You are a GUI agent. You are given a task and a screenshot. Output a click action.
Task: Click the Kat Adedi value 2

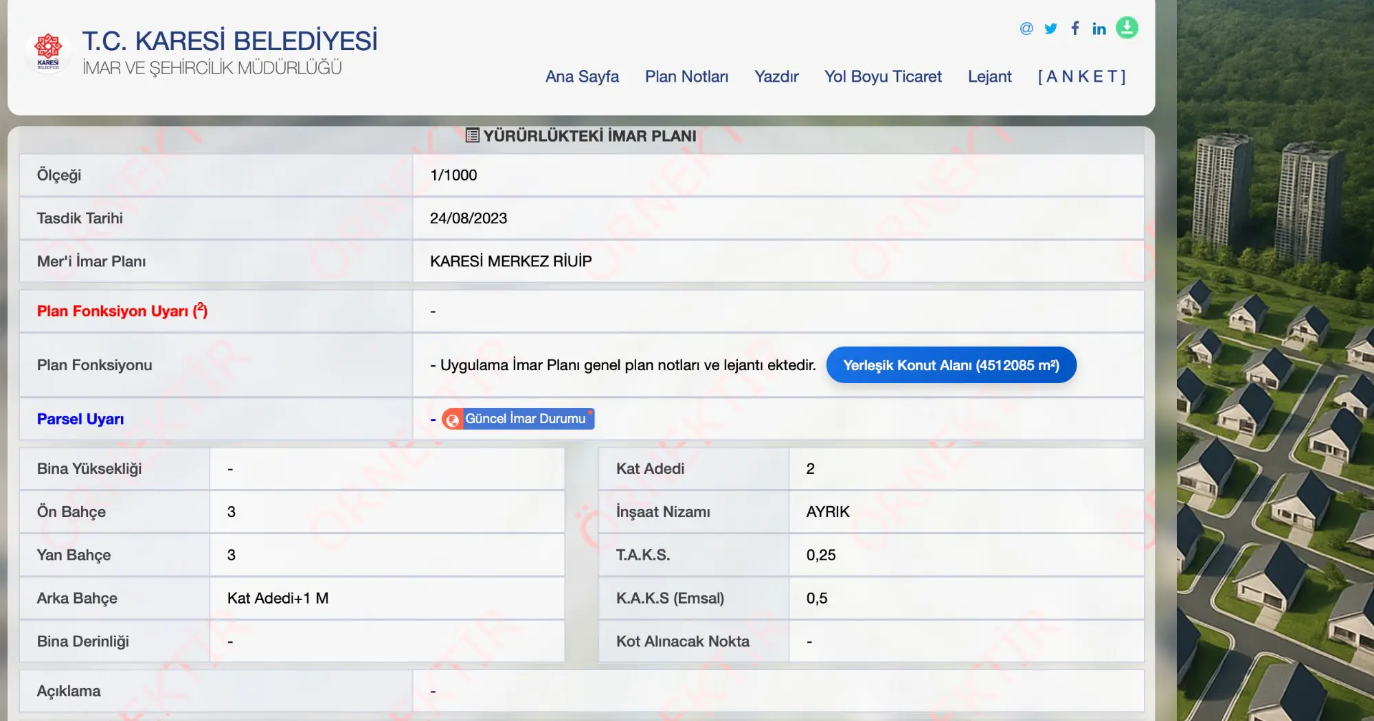point(810,468)
